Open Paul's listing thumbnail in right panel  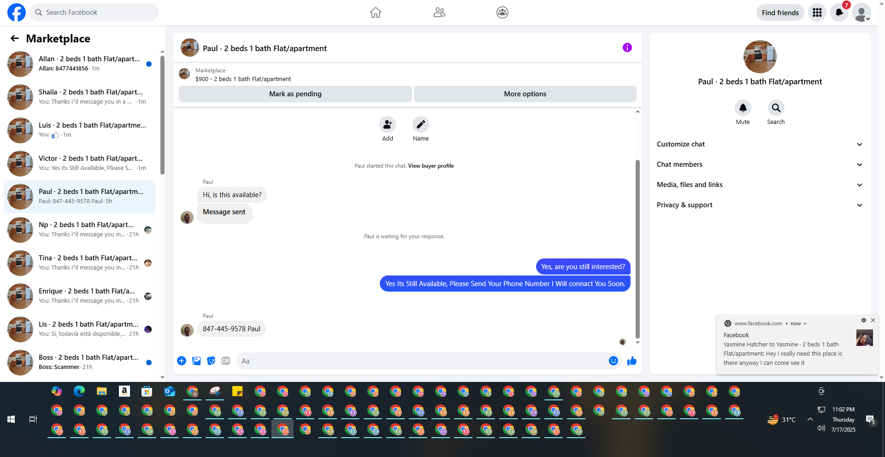pos(760,57)
